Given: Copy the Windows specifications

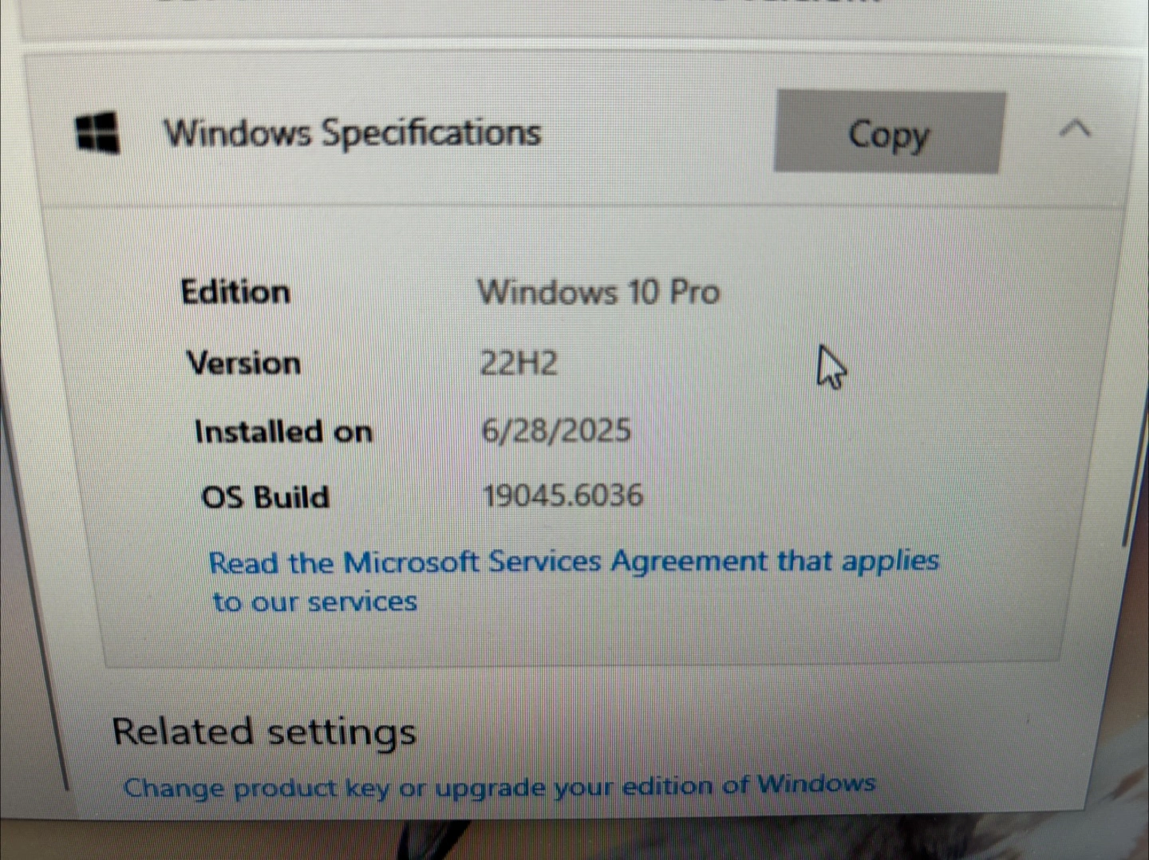Looking at the screenshot, I should tap(888, 132).
